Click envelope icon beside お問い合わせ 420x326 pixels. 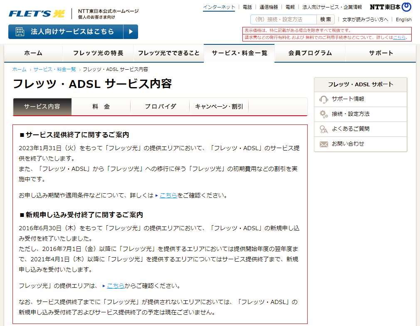tap(324, 144)
